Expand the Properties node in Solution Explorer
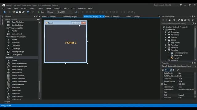The height and width of the screenshot is (110, 197). pyautogui.click(x=166, y=32)
